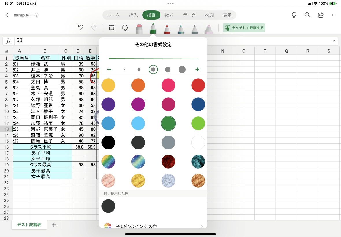Decrease pen thickness with minus
Image resolution: width=341 pixels, height=237 pixels.
click(x=109, y=69)
